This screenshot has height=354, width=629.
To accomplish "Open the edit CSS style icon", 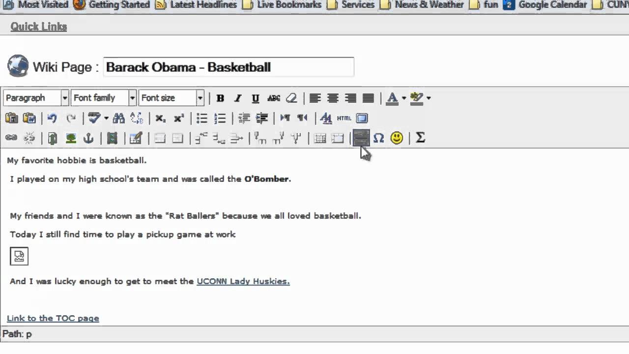I will tap(326, 118).
